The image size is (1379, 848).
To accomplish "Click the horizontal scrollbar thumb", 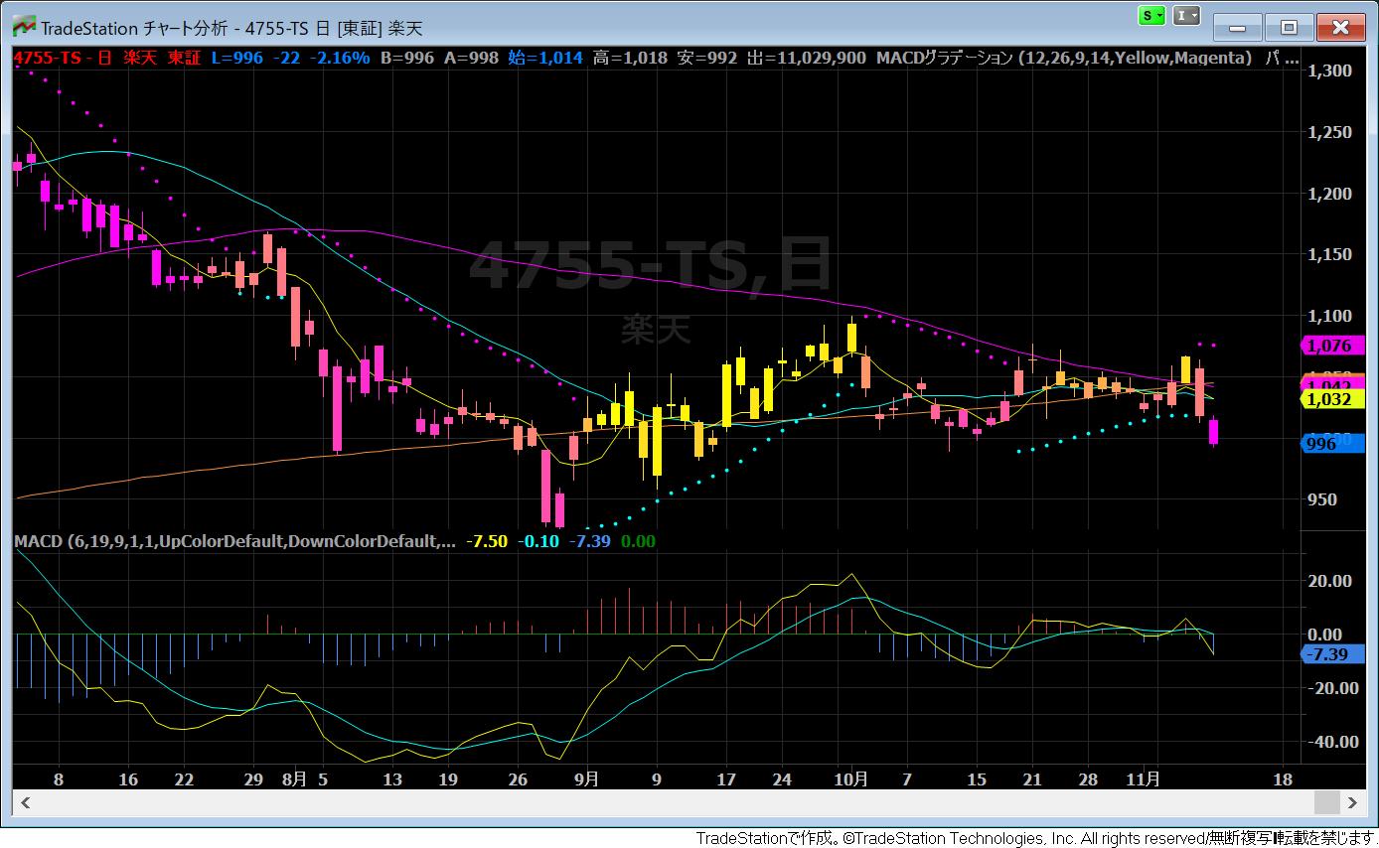I will point(1326,802).
